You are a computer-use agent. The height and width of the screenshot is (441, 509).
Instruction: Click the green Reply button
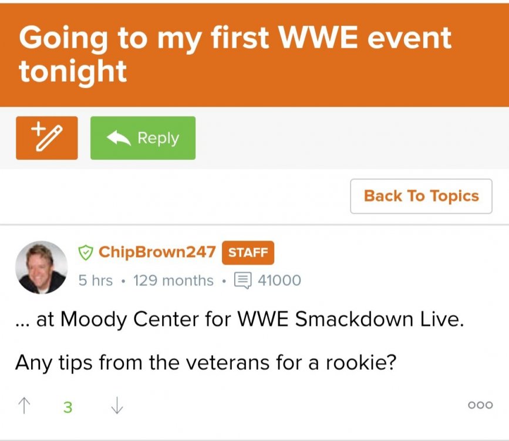(x=143, y=138)
